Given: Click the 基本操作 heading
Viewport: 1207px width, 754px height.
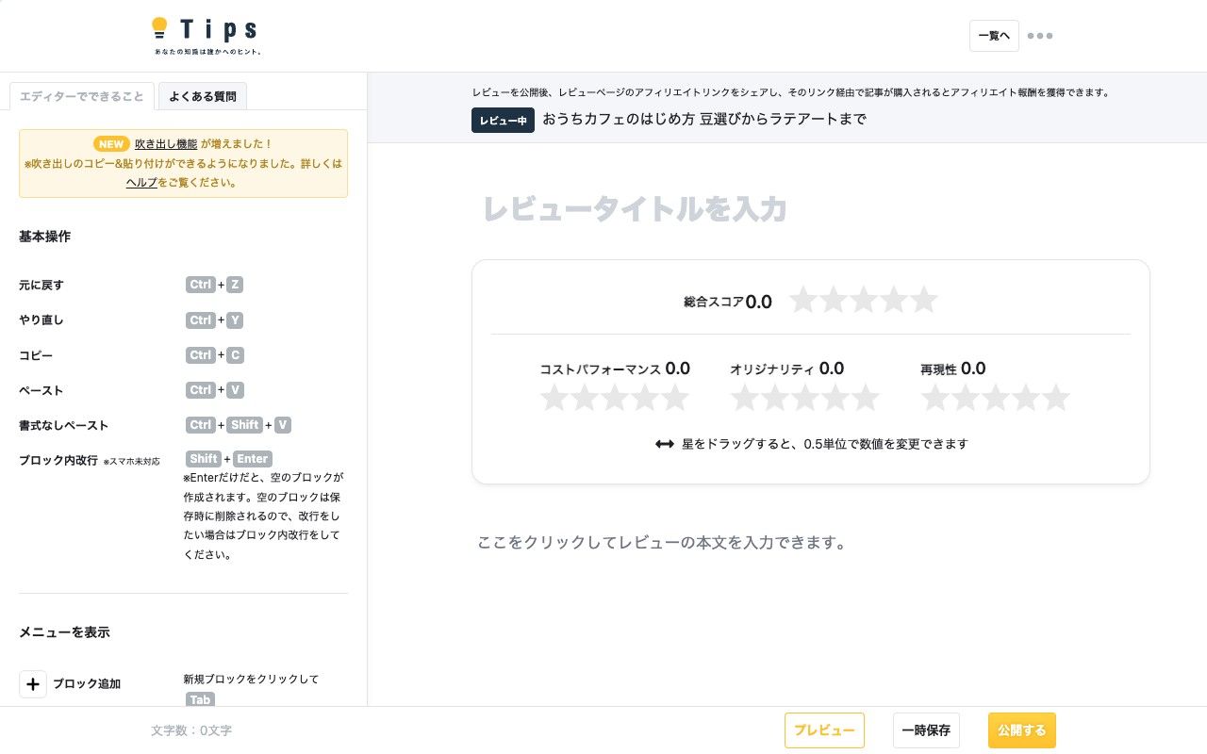Looking at the screenshot, I should (x=44, y=237).
